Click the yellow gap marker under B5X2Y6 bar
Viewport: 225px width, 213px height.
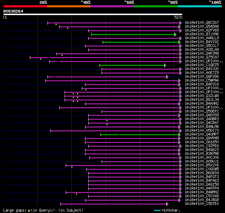coord(72,167)
